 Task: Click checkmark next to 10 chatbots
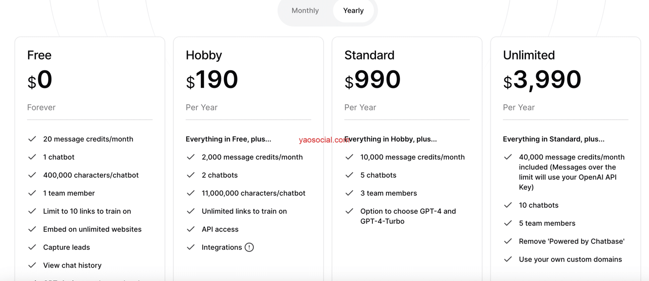pos(508,205)
